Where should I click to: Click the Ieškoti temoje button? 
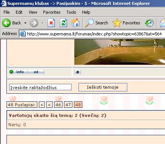[x=103, y=87]
